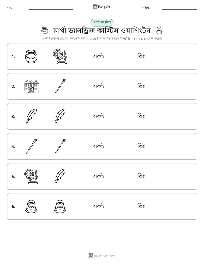Click the spinning wheel picture in row 1
The height and width of the screenshot is (264, 204).
coord(60,56)
